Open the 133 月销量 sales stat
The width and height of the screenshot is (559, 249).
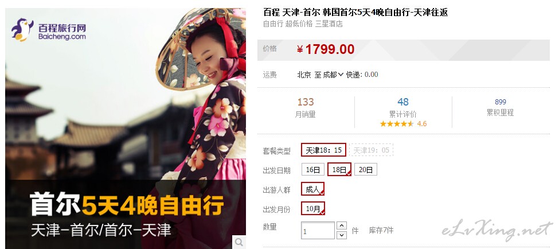(x=306, y=108)
